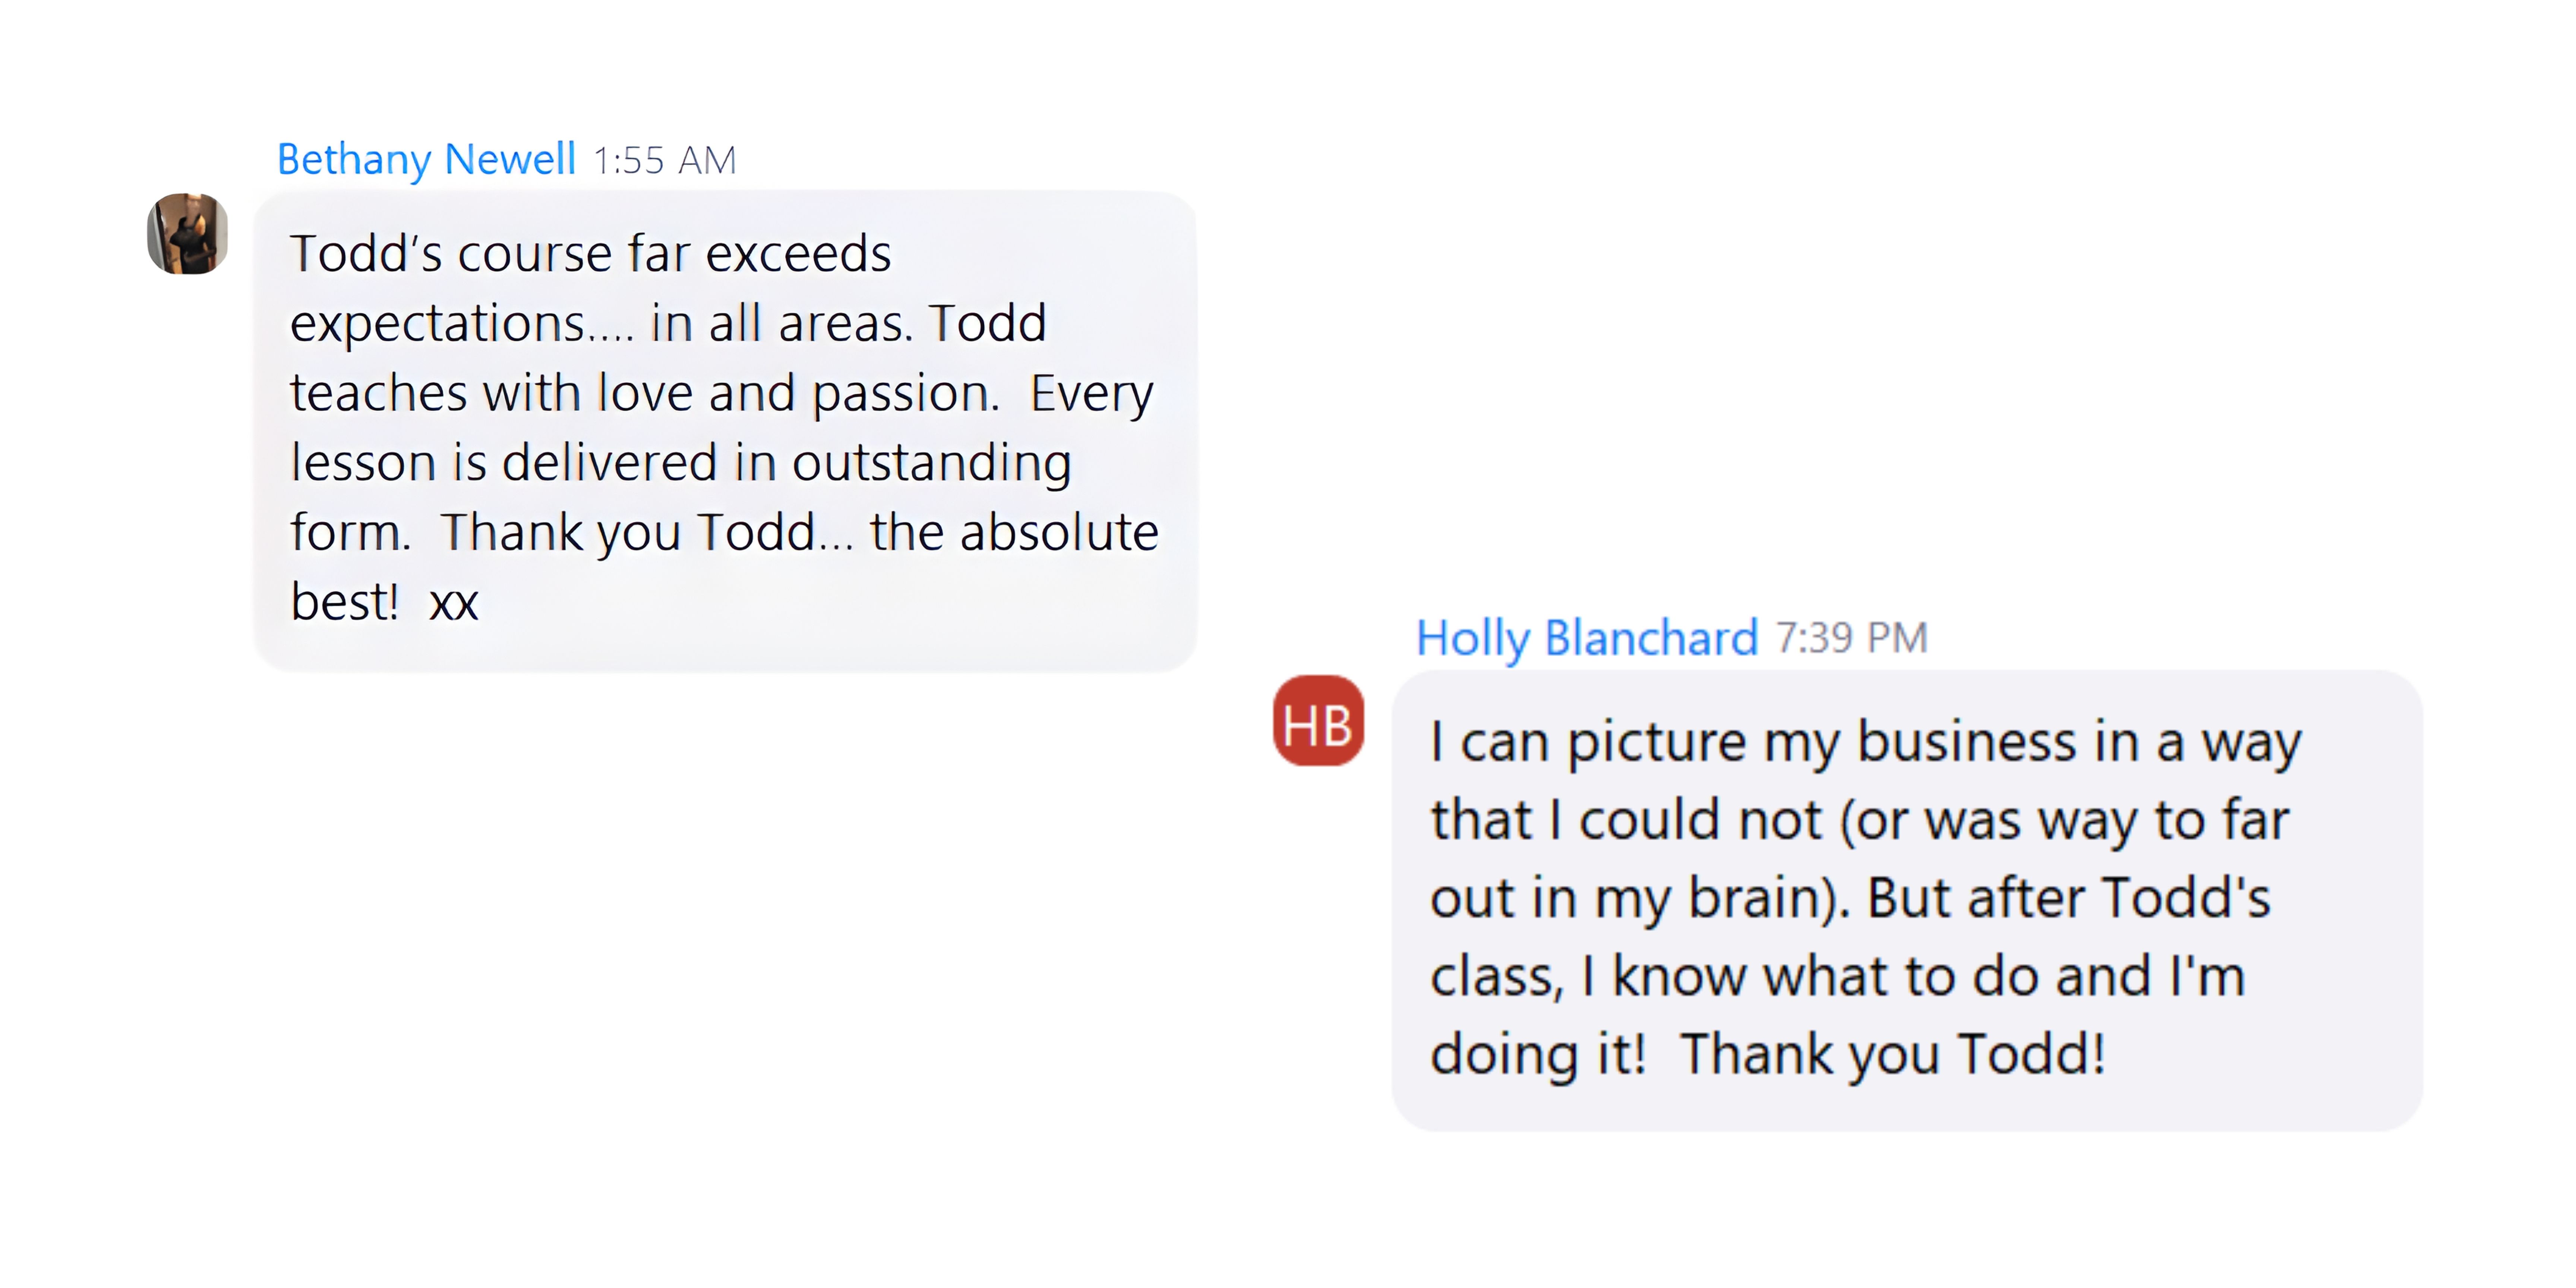Click the 7:39 PM message timestamp
Screen dimensions: 2576x1288
coord(1851,638)
